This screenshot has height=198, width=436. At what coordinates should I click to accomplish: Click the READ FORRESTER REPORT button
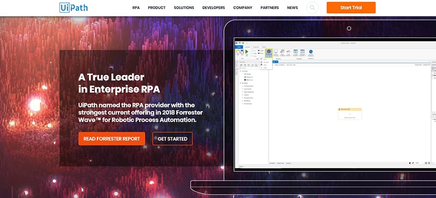pos(111,139)
